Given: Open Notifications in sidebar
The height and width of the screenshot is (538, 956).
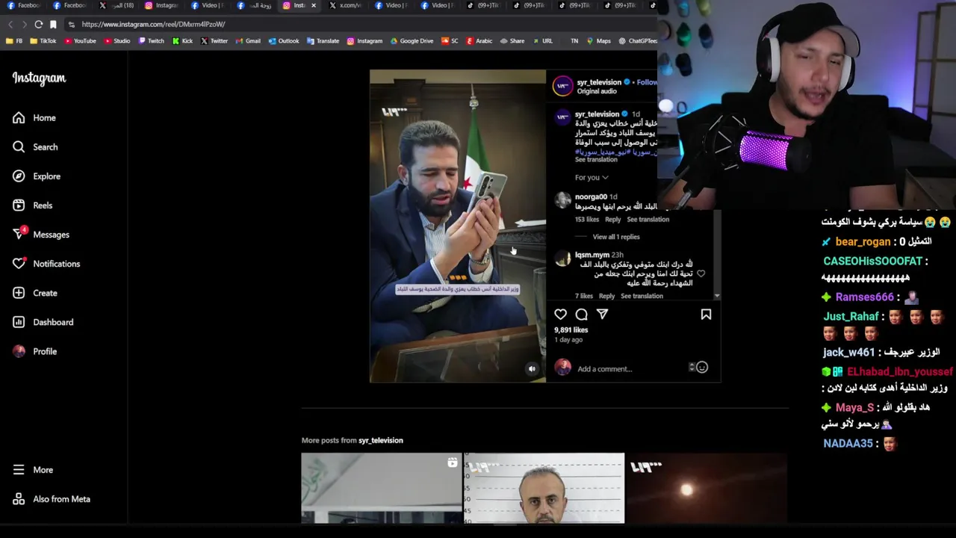Looking at the screenshot, I should 46,264.
